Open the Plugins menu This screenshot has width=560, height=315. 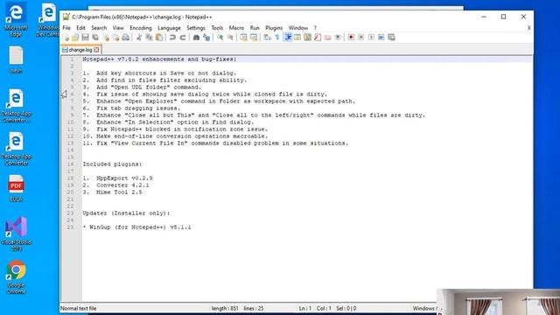[x=274, y=28]
